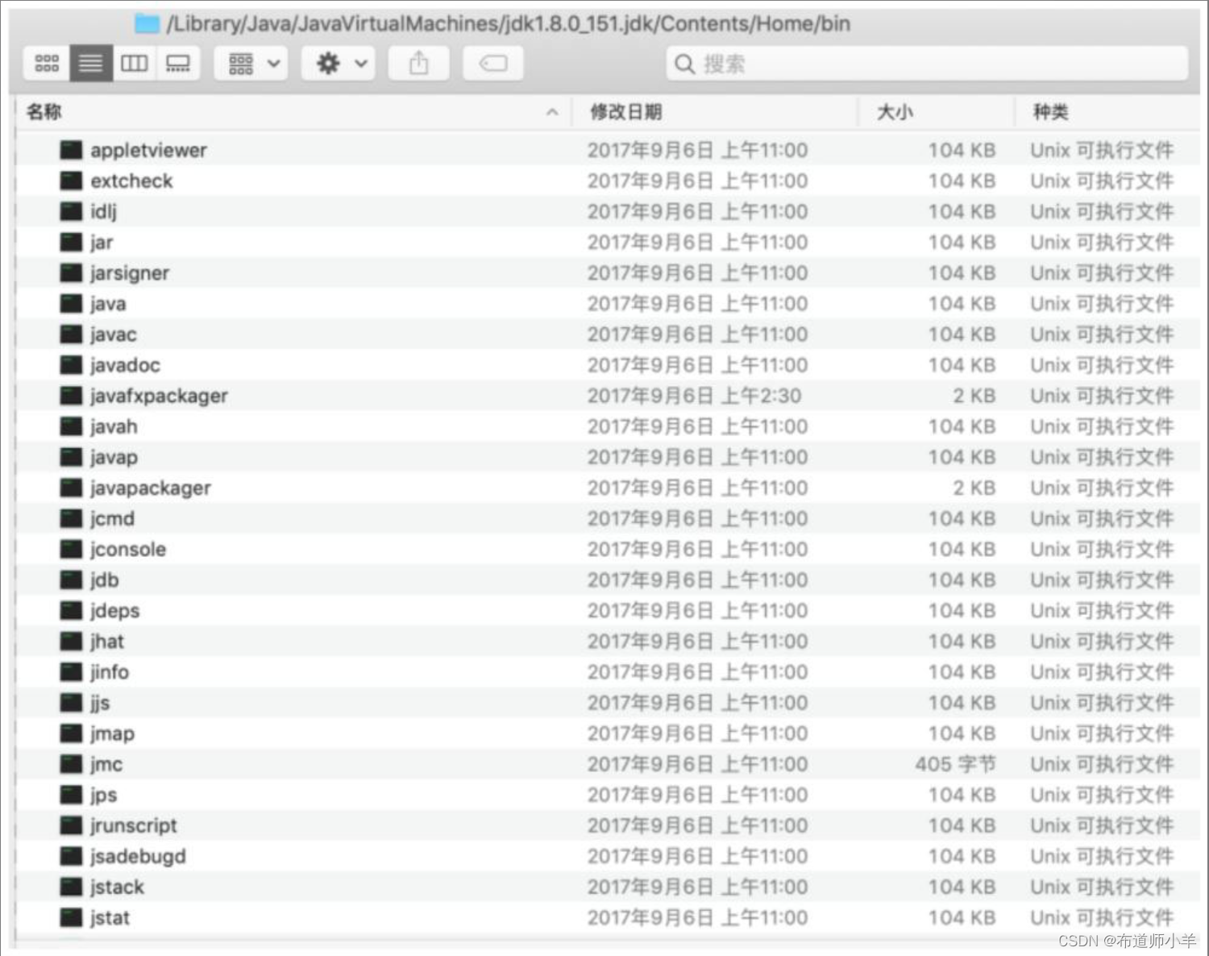Select the appletviewer file icon

[72, 150]
